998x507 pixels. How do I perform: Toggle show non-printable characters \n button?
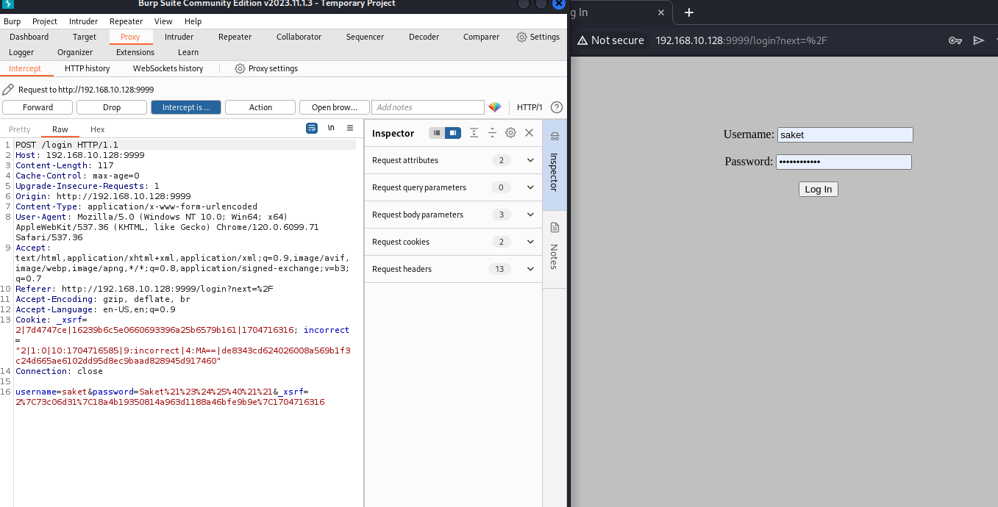pos(331,128)
